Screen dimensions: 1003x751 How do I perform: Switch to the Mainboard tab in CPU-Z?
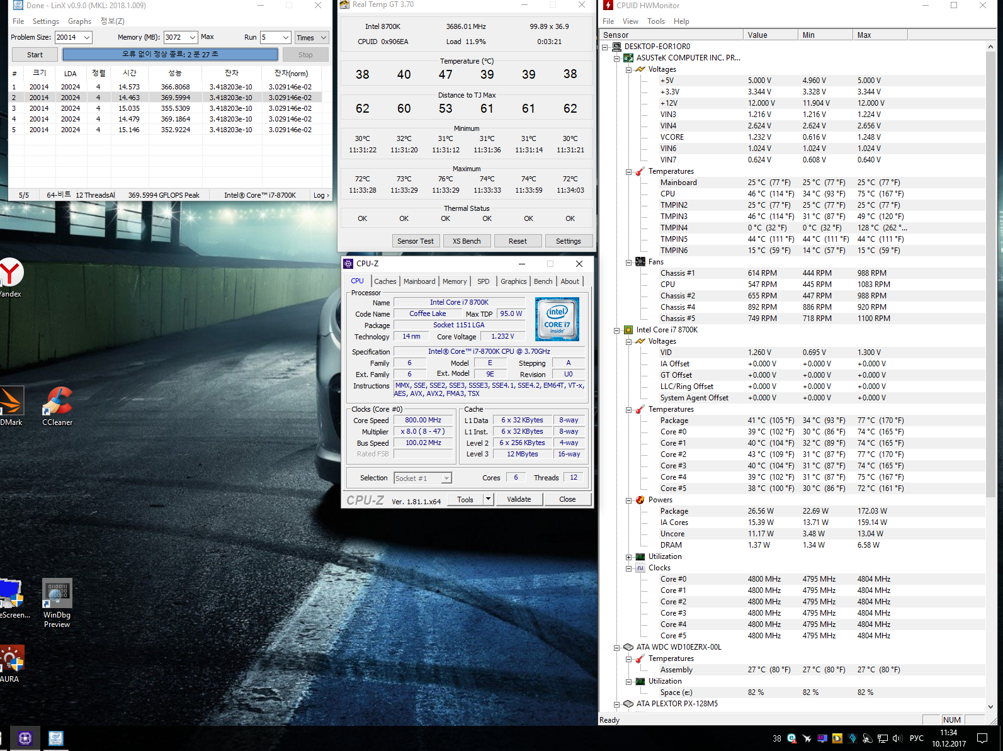[419, 281]
